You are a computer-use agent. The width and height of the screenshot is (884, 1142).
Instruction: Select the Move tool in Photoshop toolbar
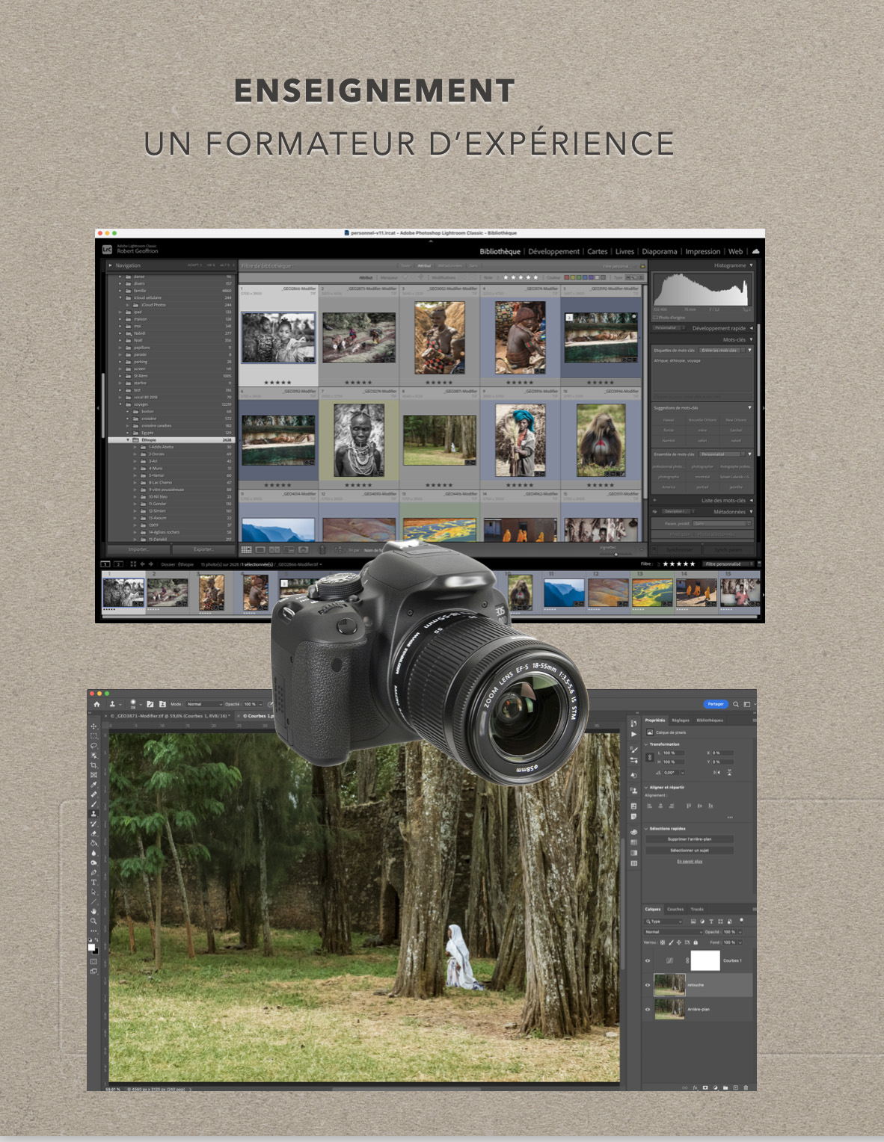[x=93, y=726]
